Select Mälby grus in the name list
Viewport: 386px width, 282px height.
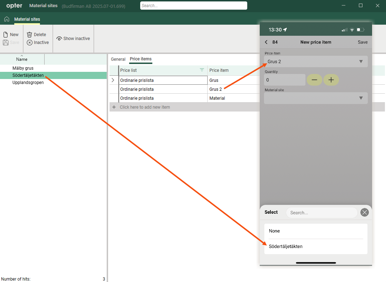23,68
